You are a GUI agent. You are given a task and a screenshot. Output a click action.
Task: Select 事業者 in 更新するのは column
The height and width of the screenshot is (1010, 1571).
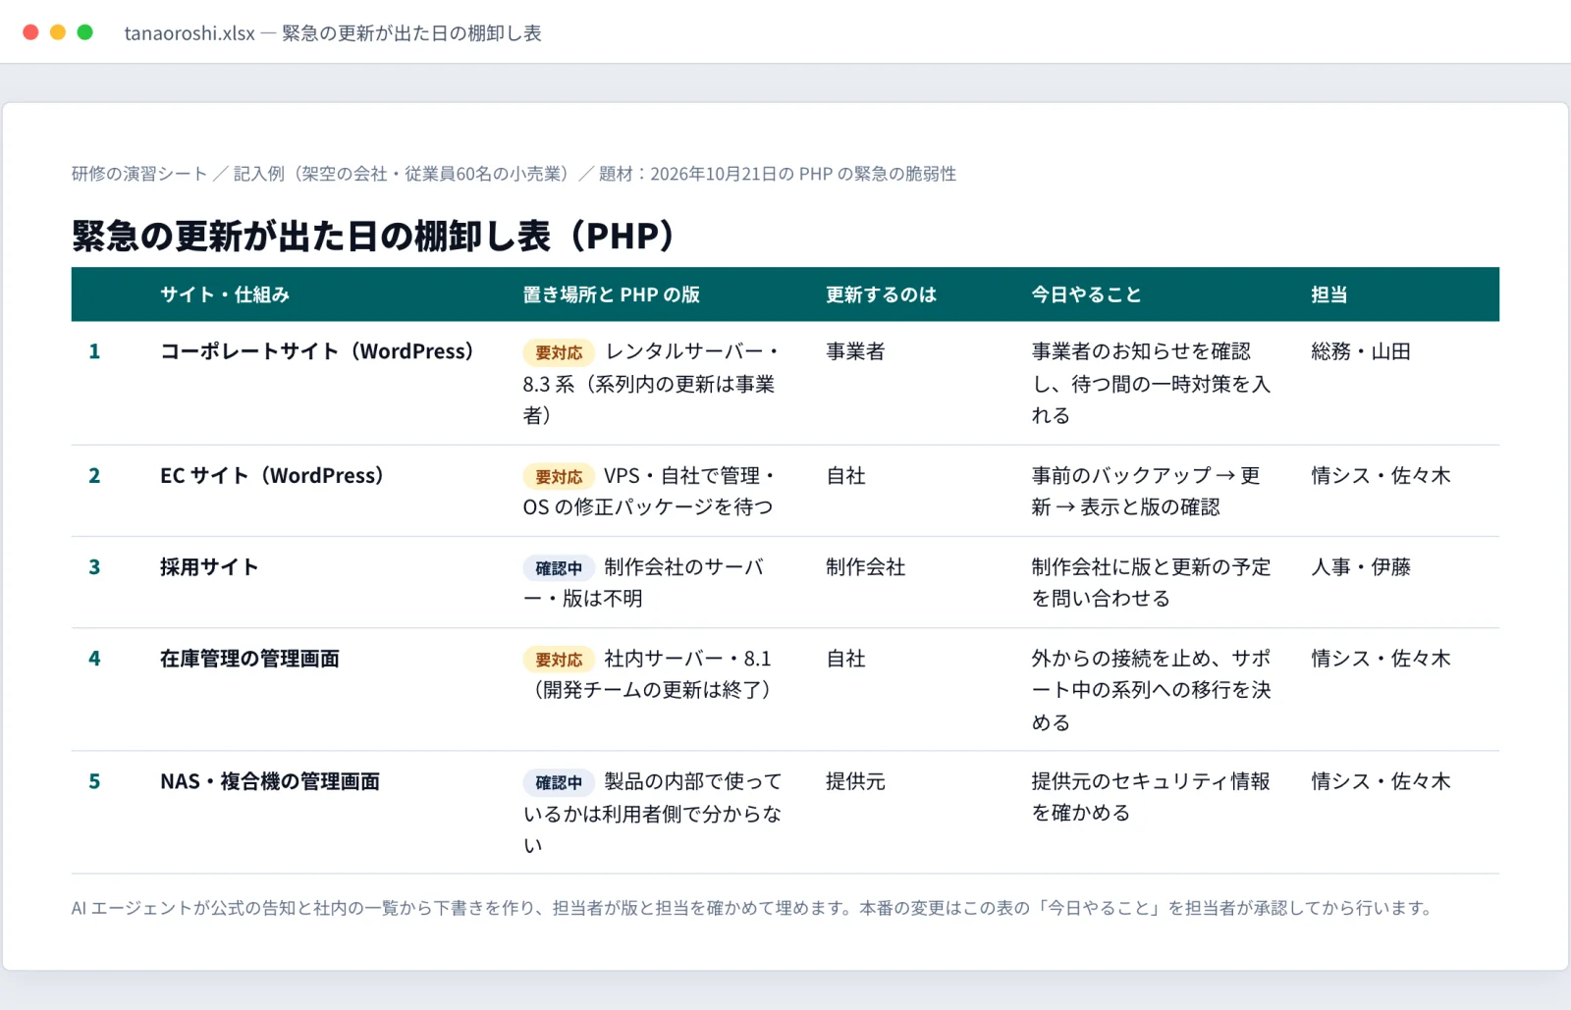[x=855, y=351]
